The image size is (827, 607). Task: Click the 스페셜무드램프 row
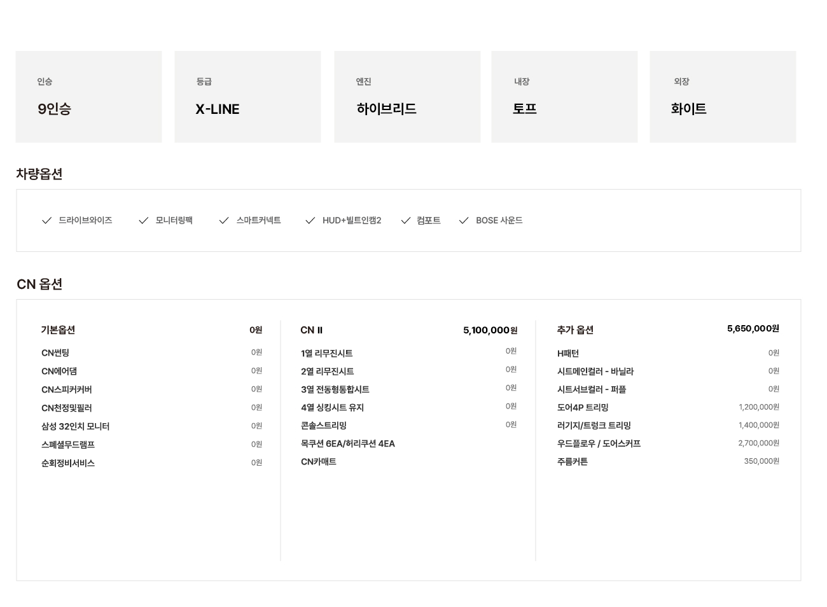coord(151,445)
